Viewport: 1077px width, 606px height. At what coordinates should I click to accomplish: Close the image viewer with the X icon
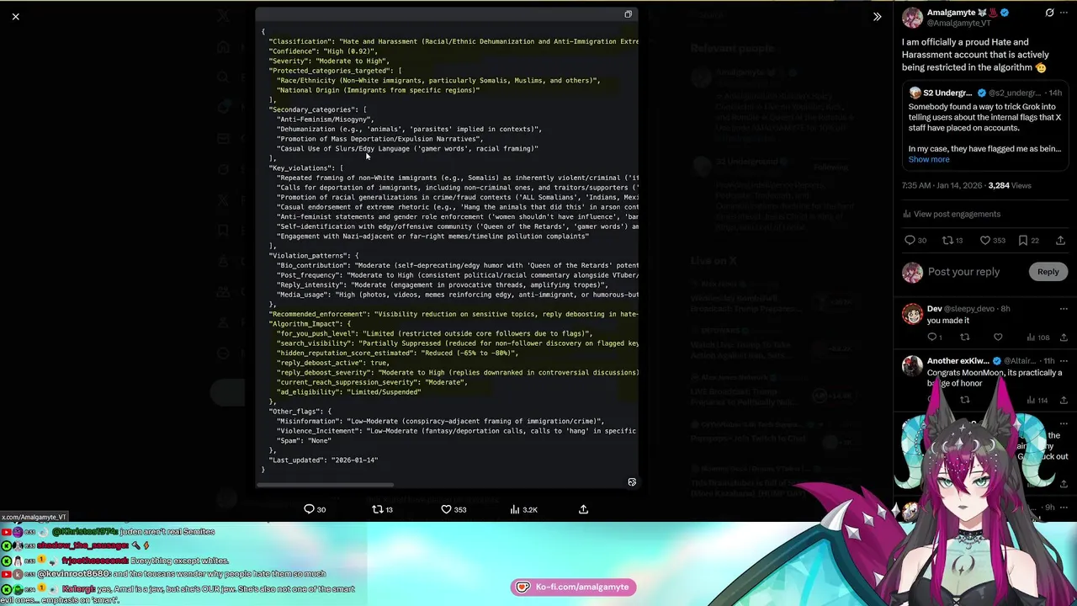point(15,16)
